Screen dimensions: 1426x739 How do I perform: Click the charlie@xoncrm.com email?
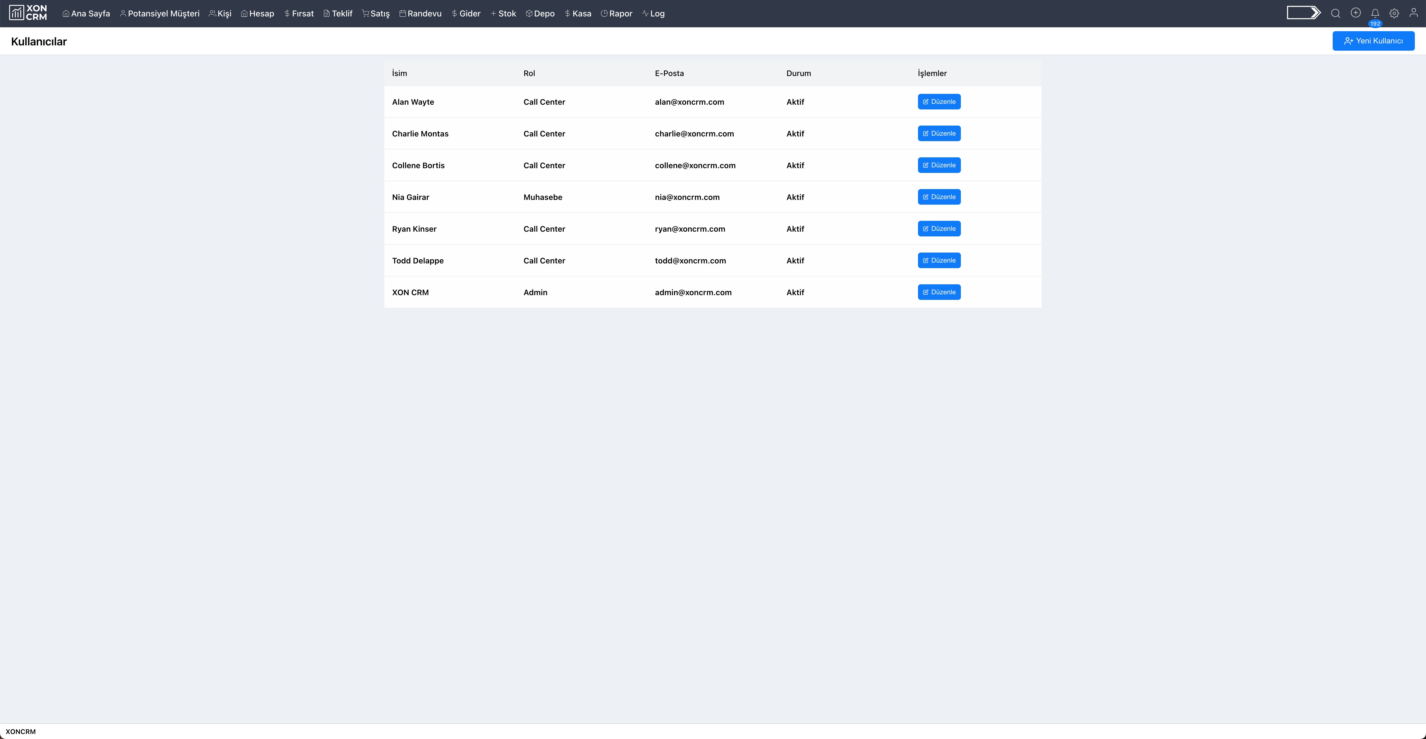click(694, 133)
